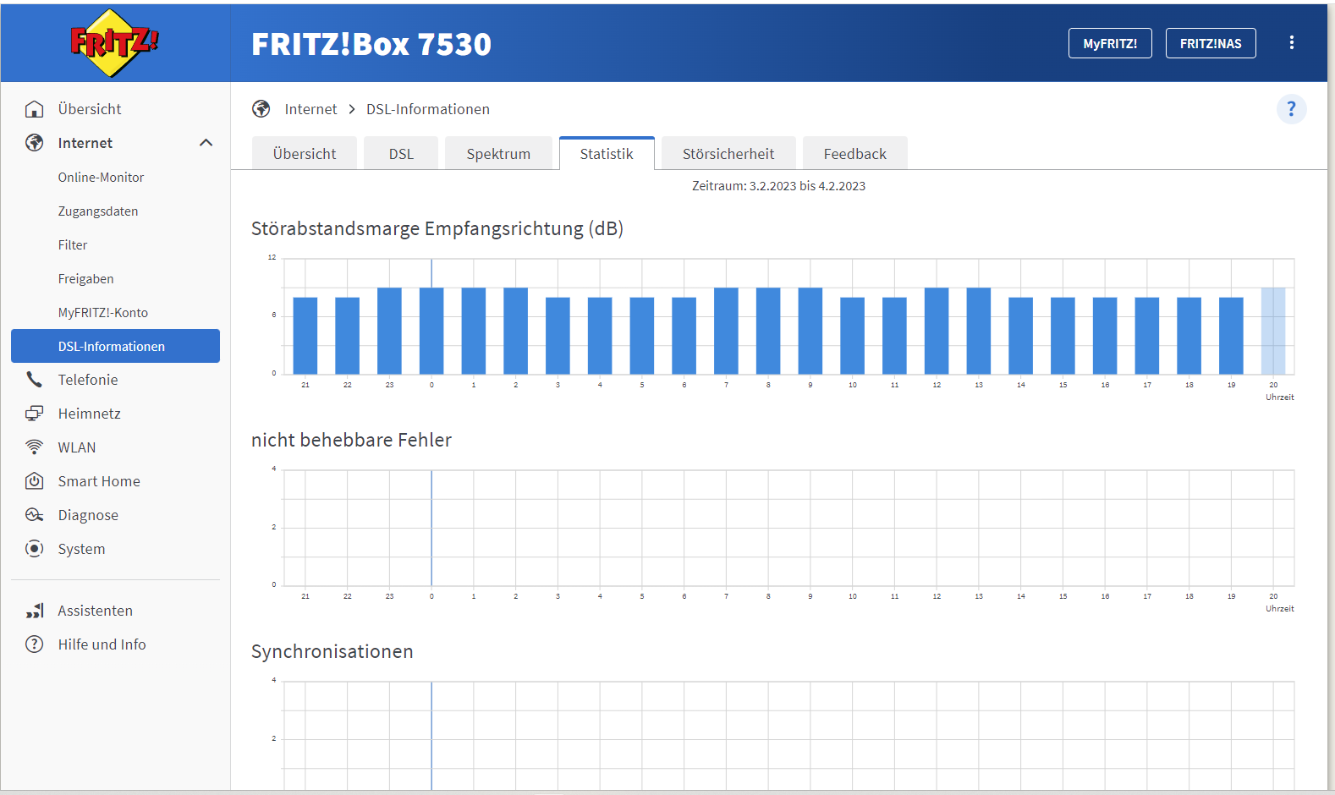1335x795 pixels.
Task: Click the WLAN wifi icon
Action: coord(35,447)
